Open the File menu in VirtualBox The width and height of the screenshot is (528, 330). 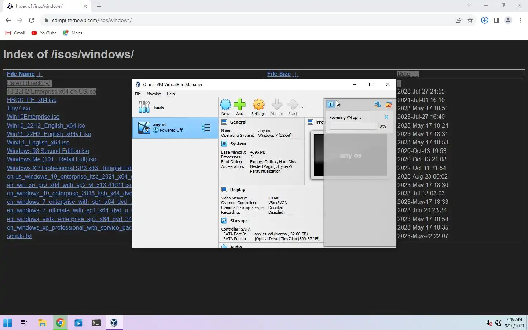pos(138,94)
